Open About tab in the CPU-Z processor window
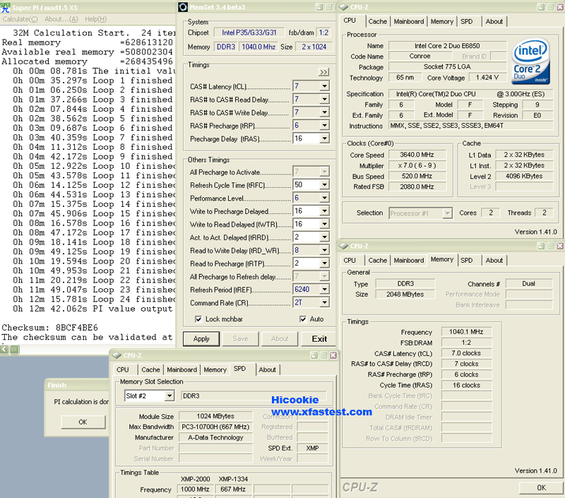 click(x=494, y=22)
